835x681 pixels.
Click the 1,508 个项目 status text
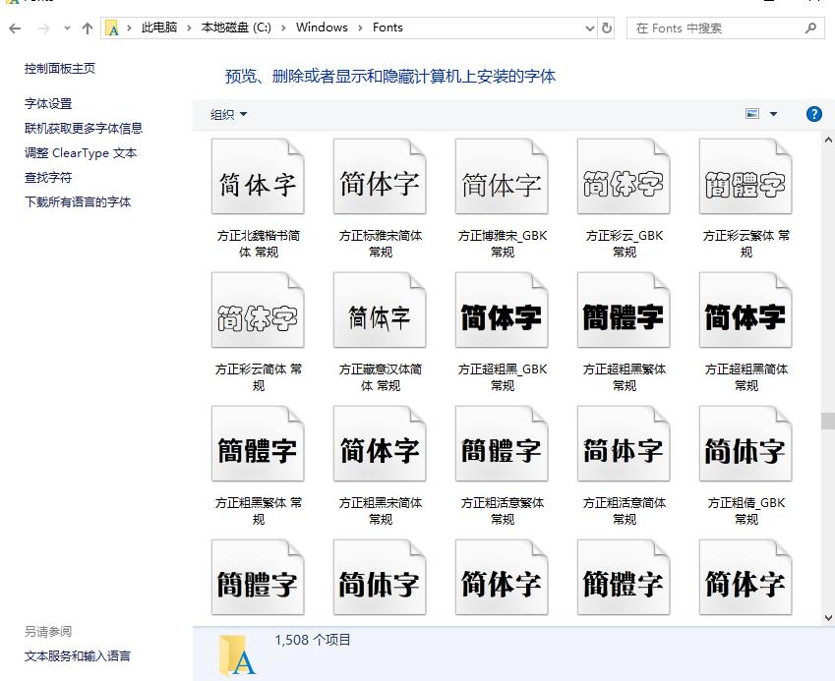(x=313, y=640)
